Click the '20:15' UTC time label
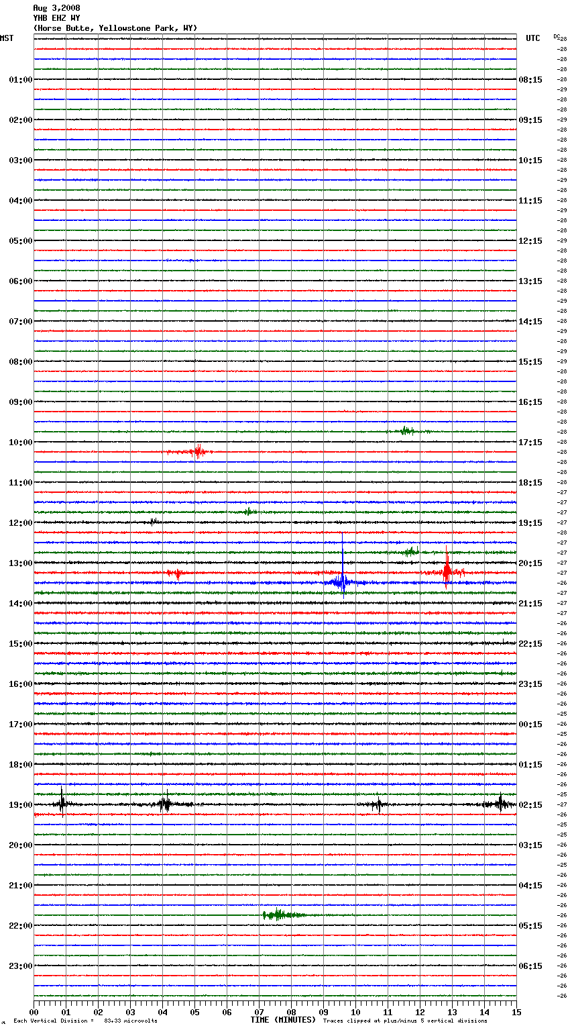Viewport: 570px width, 1030px height. pyautogui.click(x=530, y=563)
